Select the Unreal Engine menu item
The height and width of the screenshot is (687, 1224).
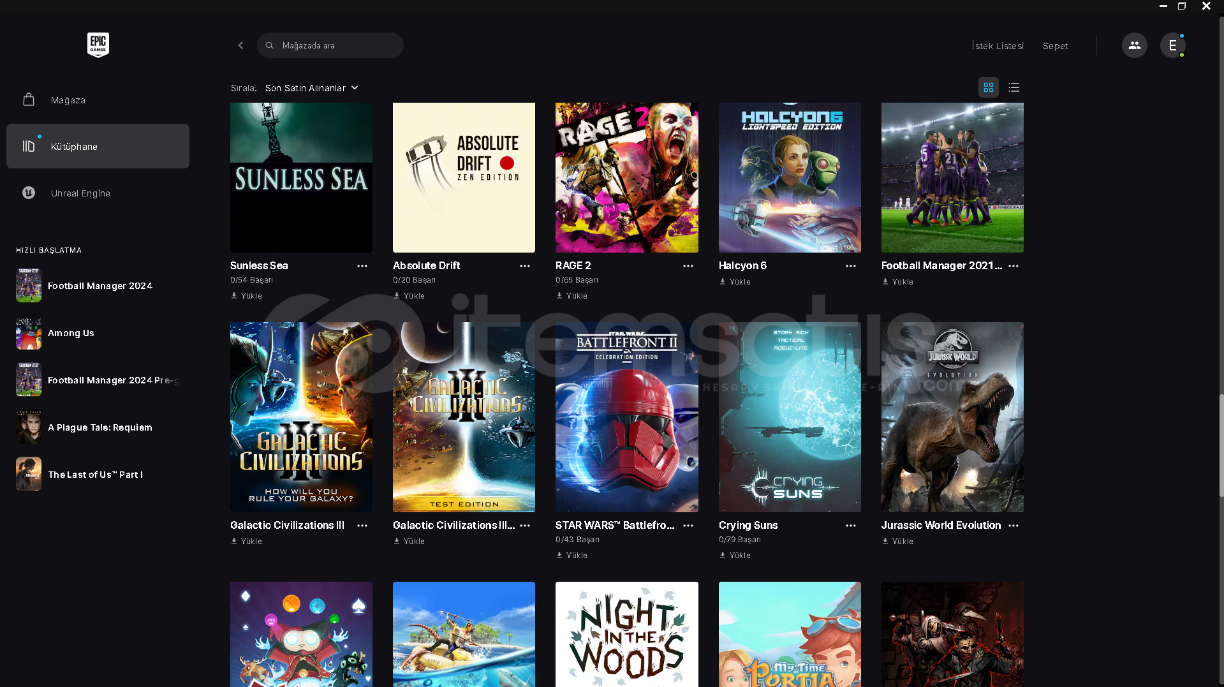[98, 193]
